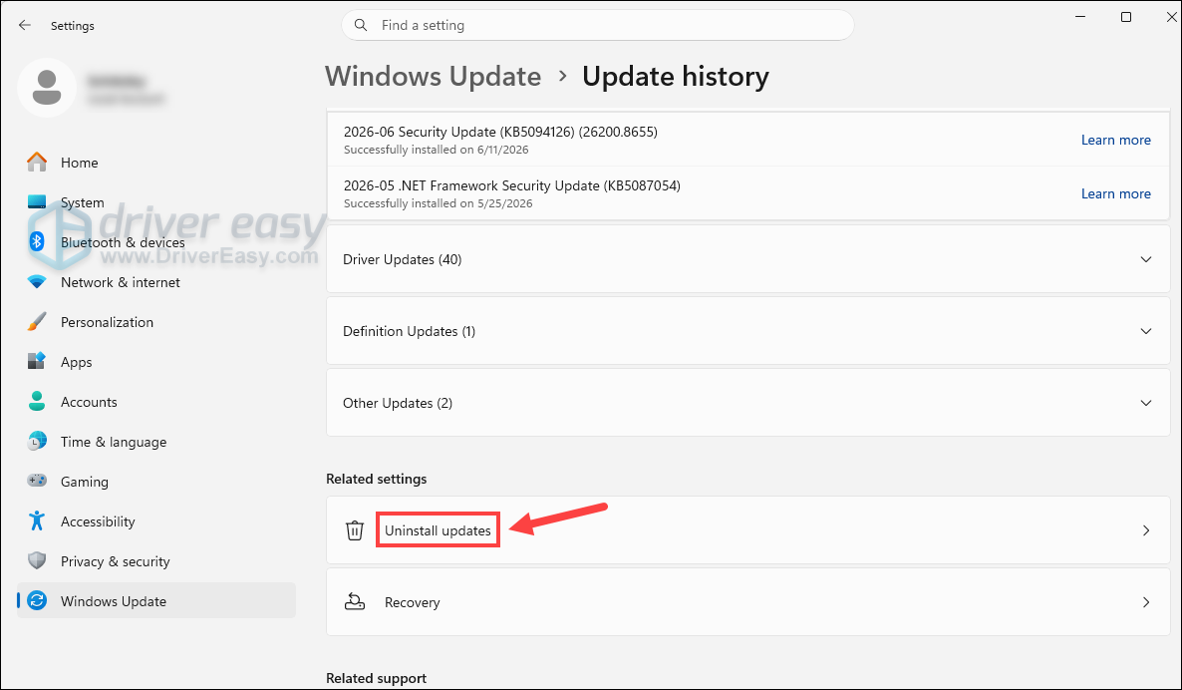Viewport: 1182px width, 690px height.
Task: Open Uninstall updates via its right chevron
Action: [x=1146, y=530]
